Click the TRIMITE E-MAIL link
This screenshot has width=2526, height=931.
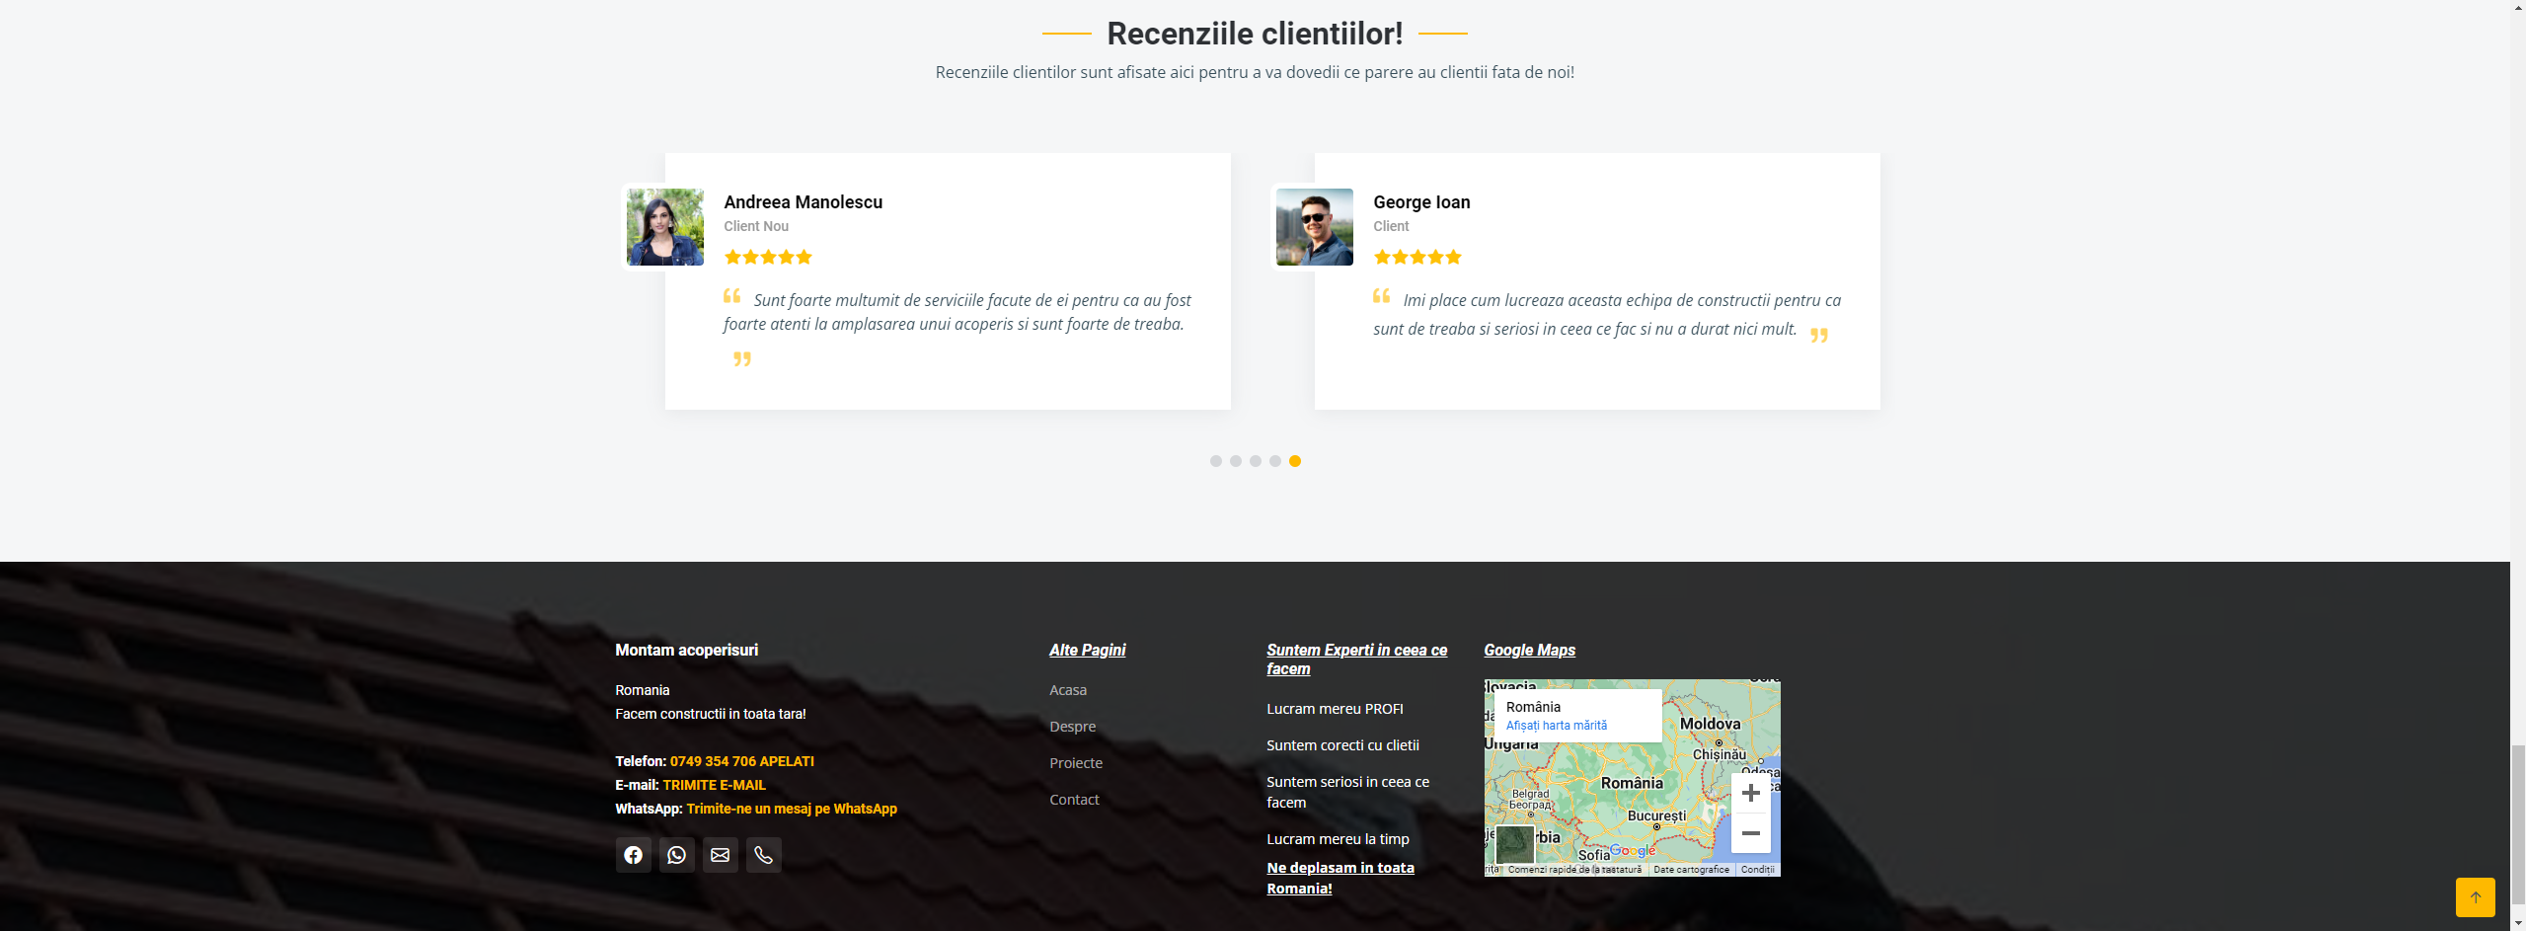pos(714,785)
